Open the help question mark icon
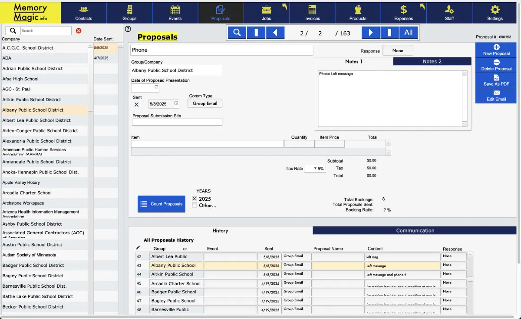Screen dimensions: 521x319 coord(128,29)
